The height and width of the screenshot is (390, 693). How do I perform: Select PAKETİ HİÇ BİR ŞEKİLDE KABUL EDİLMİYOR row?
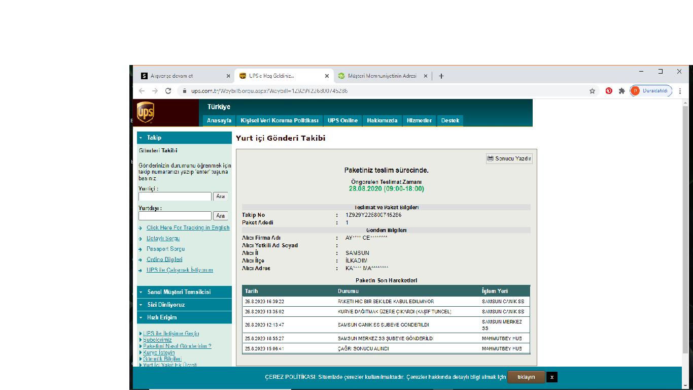point(386,302)
